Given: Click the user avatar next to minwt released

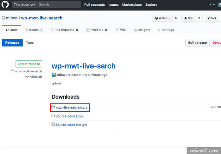Looking at the screenshot, I should tap(54, 75).
